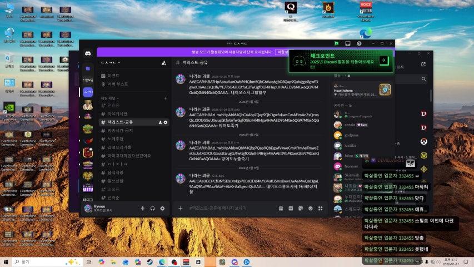This screenshot has width=474, height=267.
Task: Open the gift icon in message box
Action: pyautogui.click(x=282, y=208)
